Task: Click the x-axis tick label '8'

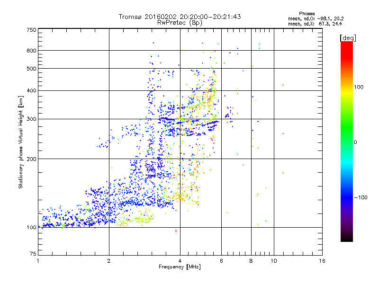Action: click(x=251, y=261)
